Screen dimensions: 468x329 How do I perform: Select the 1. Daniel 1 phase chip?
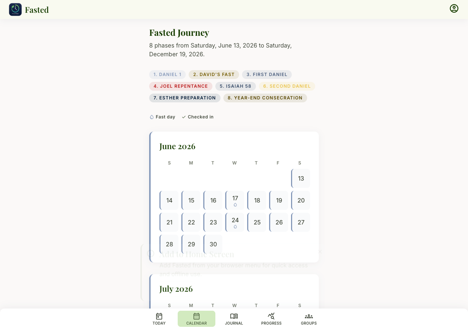click(167, 75)
